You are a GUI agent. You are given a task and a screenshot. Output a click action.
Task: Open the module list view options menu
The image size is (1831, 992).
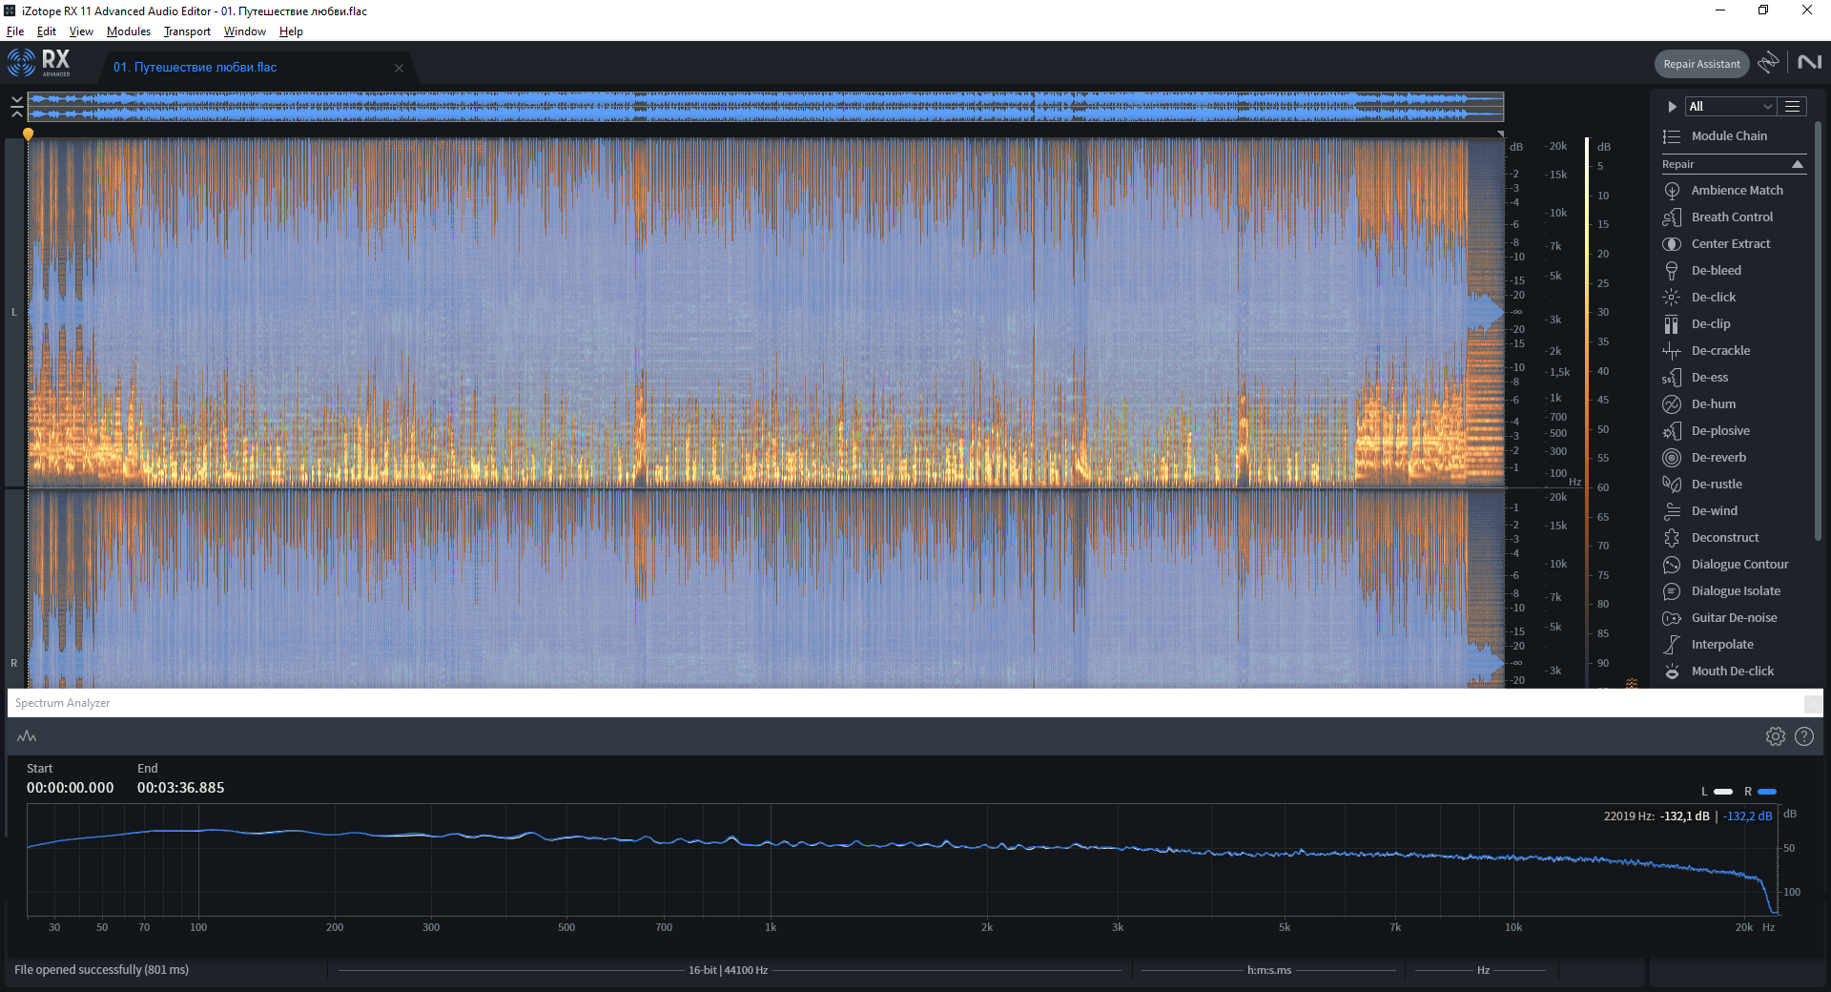[1793, 106]
